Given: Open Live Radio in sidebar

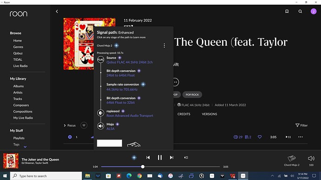Looking at the screenshot, I should tap(20, 66).
